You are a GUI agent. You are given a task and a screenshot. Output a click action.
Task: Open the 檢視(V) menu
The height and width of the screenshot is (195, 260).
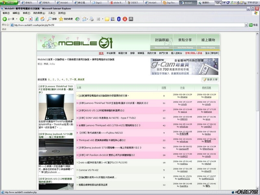[x=26, y=13]
